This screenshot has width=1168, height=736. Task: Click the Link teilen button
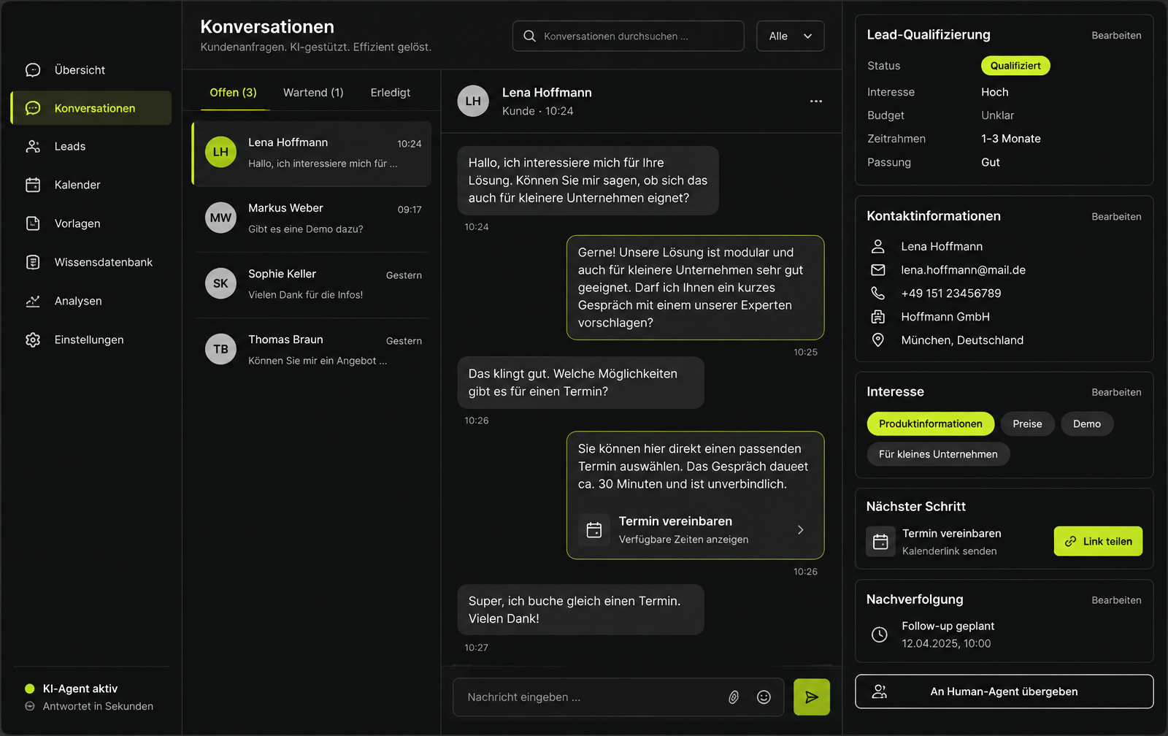pyautogui.click(x=1098, y=541)
